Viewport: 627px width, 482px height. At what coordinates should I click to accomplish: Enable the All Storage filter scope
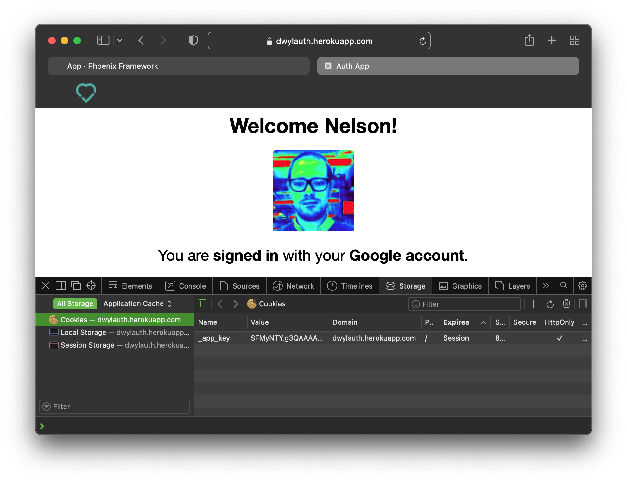[x=75, y=303]
